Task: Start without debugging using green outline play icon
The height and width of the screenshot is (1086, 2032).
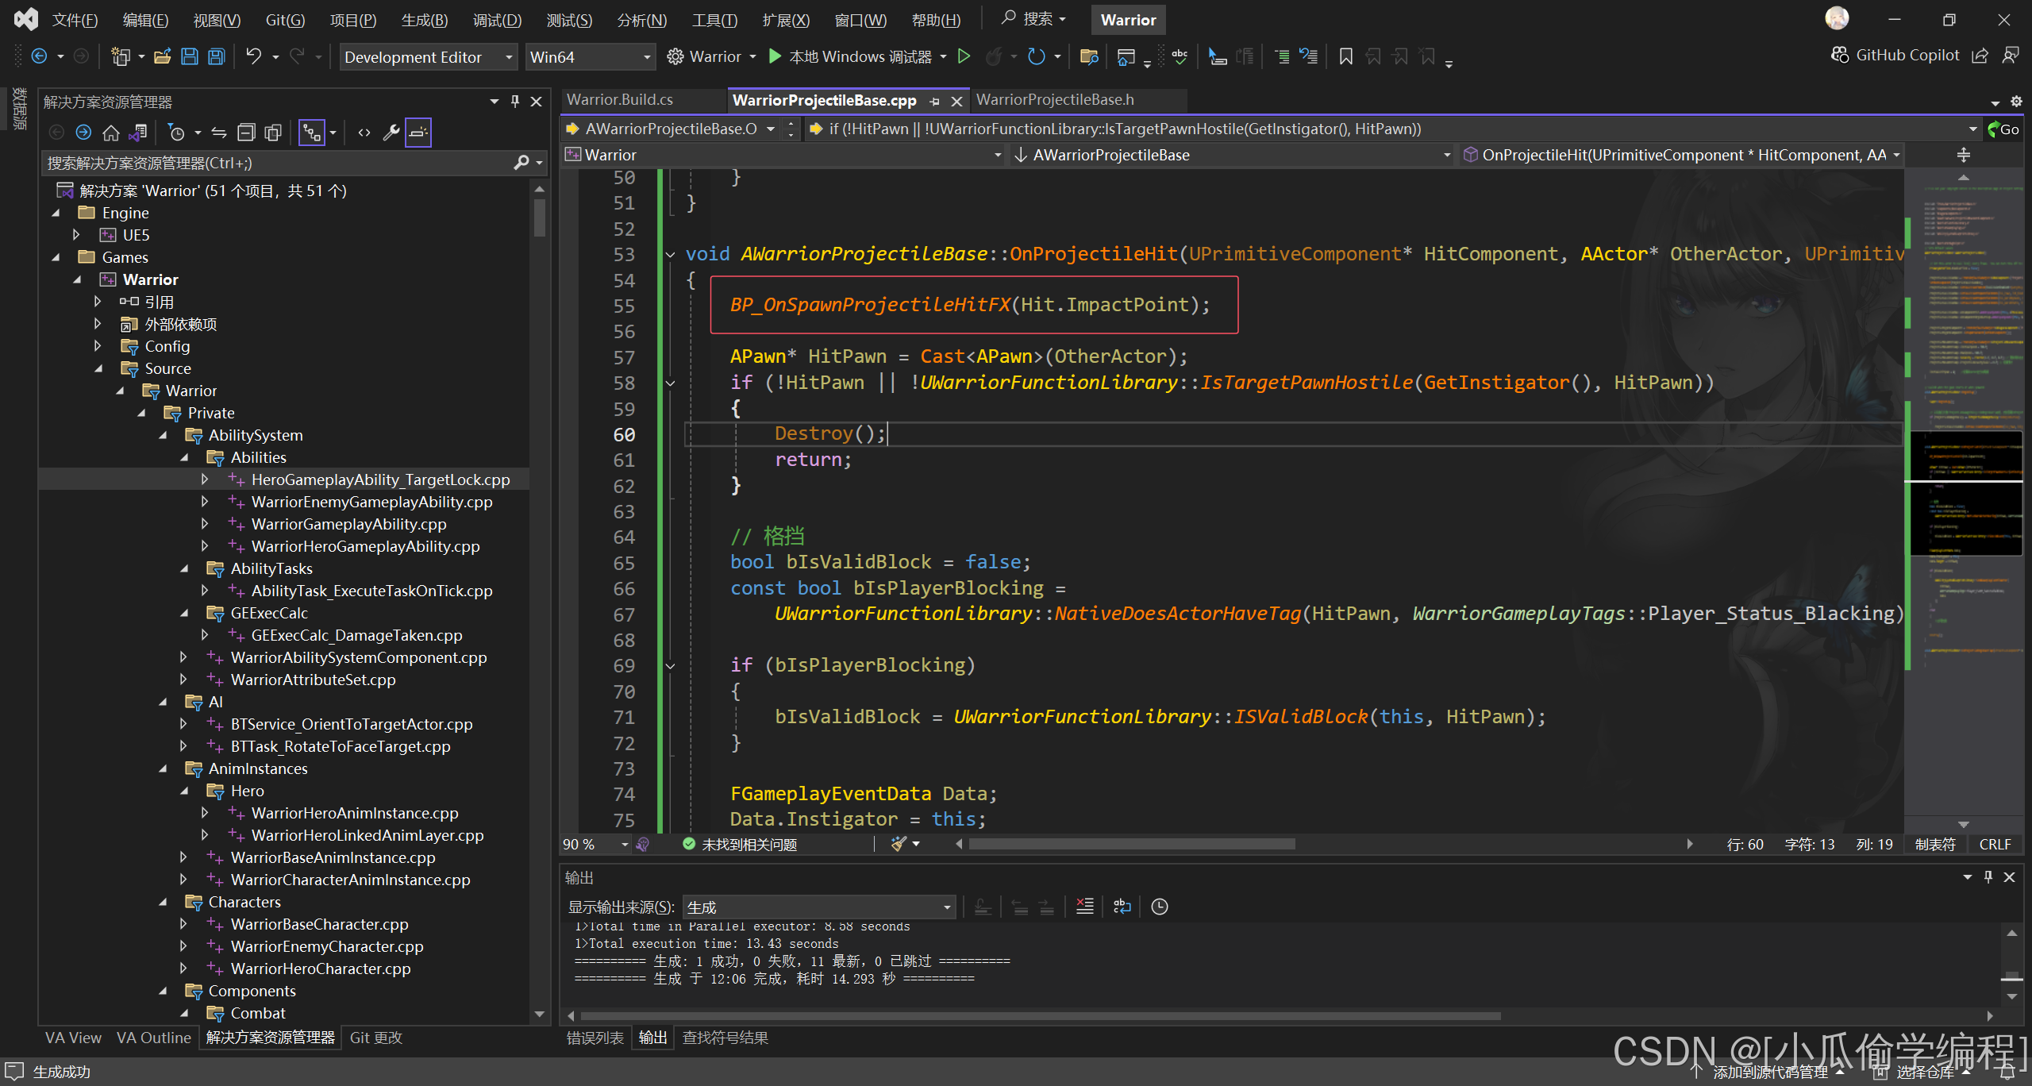Action: pos(964,56)
